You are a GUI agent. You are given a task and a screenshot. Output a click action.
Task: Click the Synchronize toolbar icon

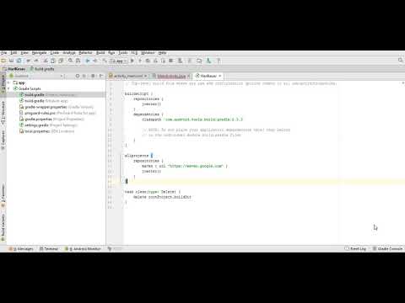click(x=19, y=61)
